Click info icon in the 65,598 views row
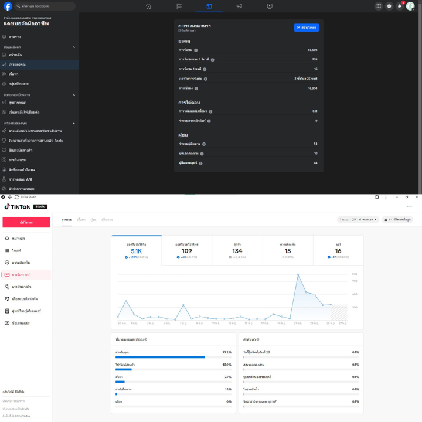422x422 pixels. [x=196, y=50]
